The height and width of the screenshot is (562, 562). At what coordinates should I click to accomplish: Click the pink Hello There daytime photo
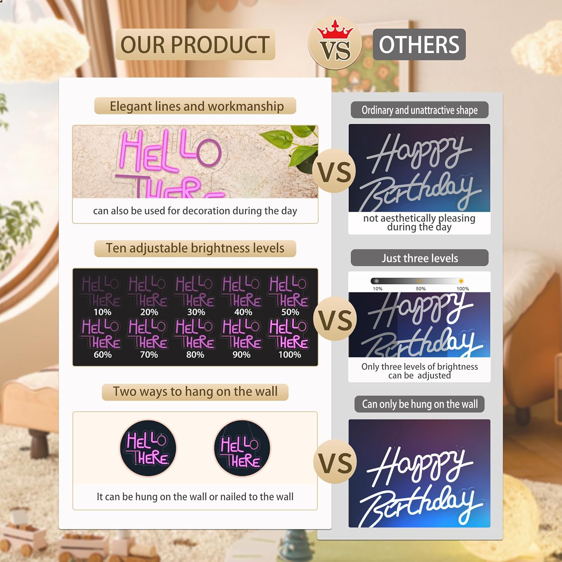pos(195,162)
